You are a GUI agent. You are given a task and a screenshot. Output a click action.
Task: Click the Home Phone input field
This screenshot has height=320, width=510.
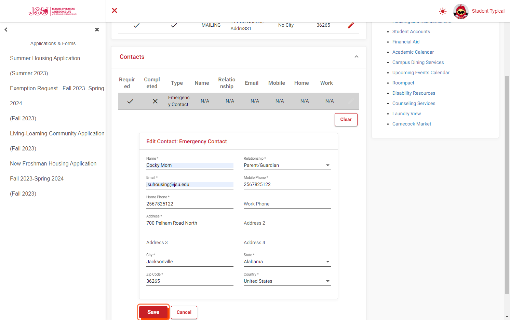point(190,204)
